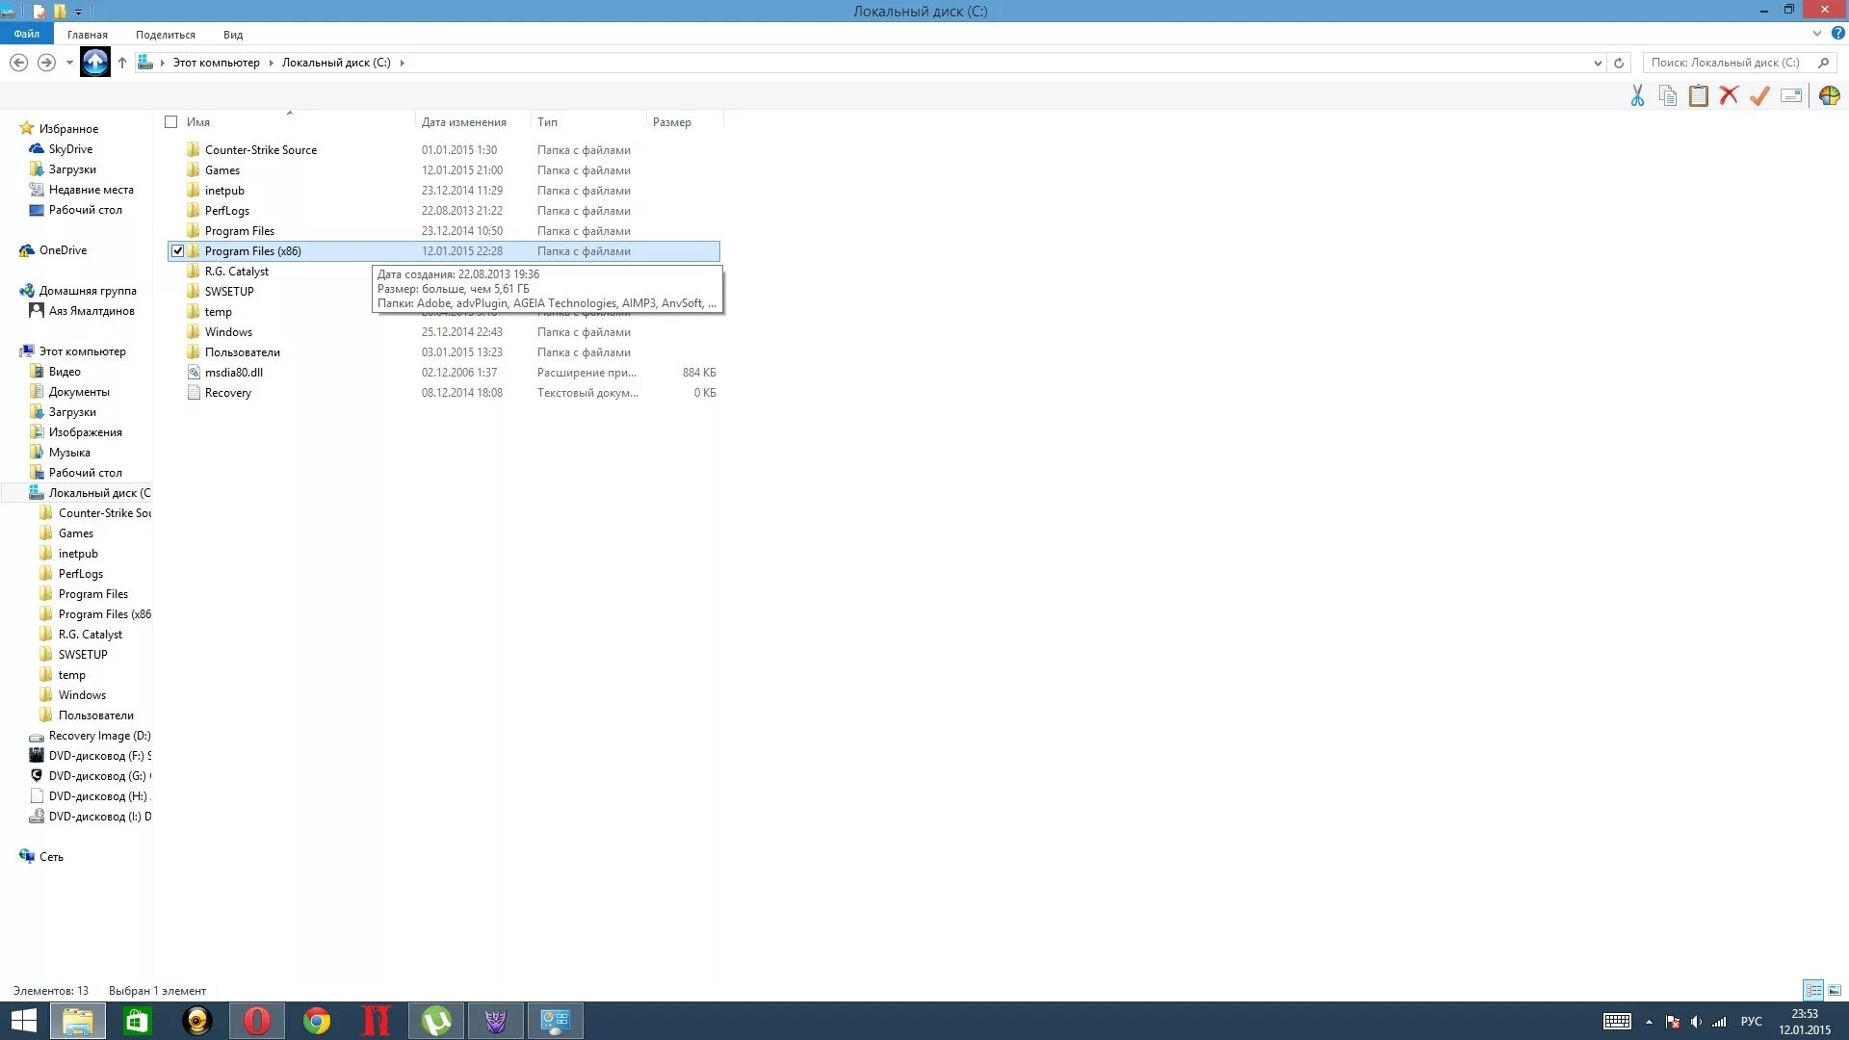Image resolution: width=1849 pixels, height=1040 pixels.
Task: Open the Вид ribbon tab
Action: point(232,35)
